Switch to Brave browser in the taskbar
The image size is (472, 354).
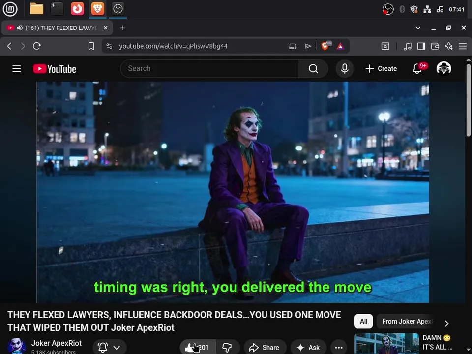[x=97, y=9]
